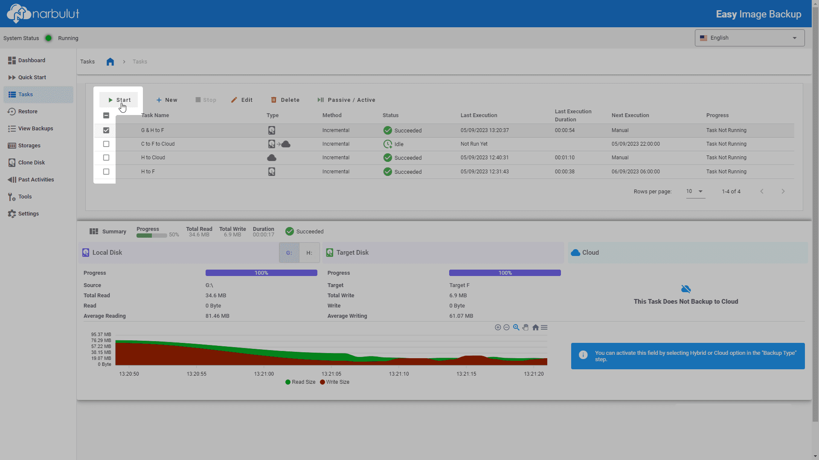Click the Delete task button
This screenshot has width=819, height=460.
tap(285, 100)
